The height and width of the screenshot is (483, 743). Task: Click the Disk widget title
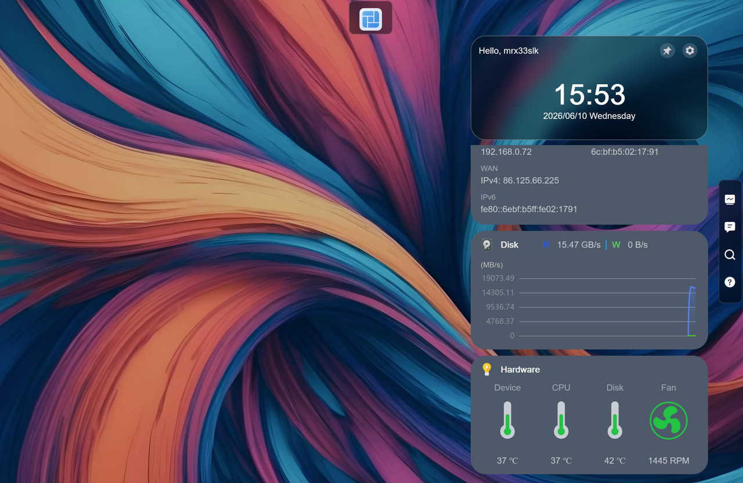pyautogui.click(x=510, y=245)
